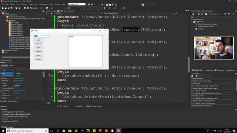Click the Add button in Form2
The height and width of the screenshot is (133, 237).
pyautogui.click(x=39, y=40)
